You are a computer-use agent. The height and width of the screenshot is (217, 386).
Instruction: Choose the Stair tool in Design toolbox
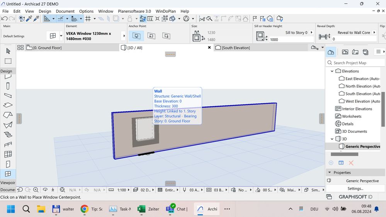[x=8, y=134]
